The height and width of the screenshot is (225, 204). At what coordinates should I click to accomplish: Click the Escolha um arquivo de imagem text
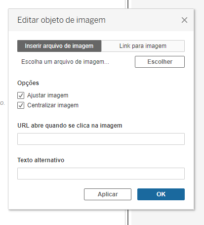pyautogui.click(x=65, y=62)
